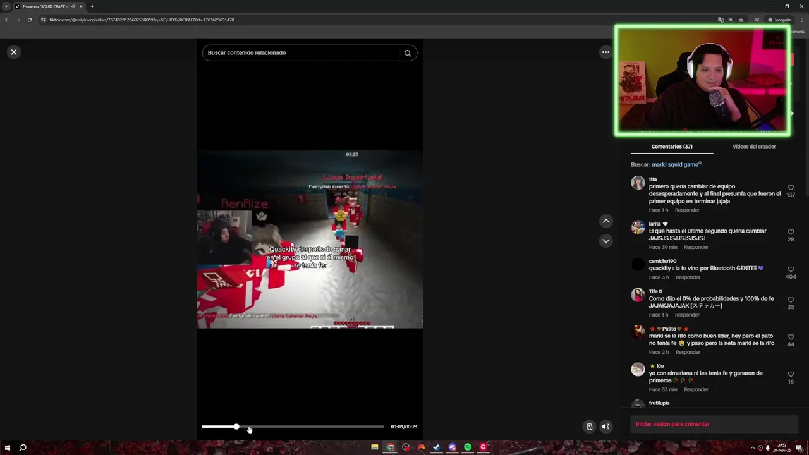Like lilu's comment with 16 likes

[x=791, y=374]
